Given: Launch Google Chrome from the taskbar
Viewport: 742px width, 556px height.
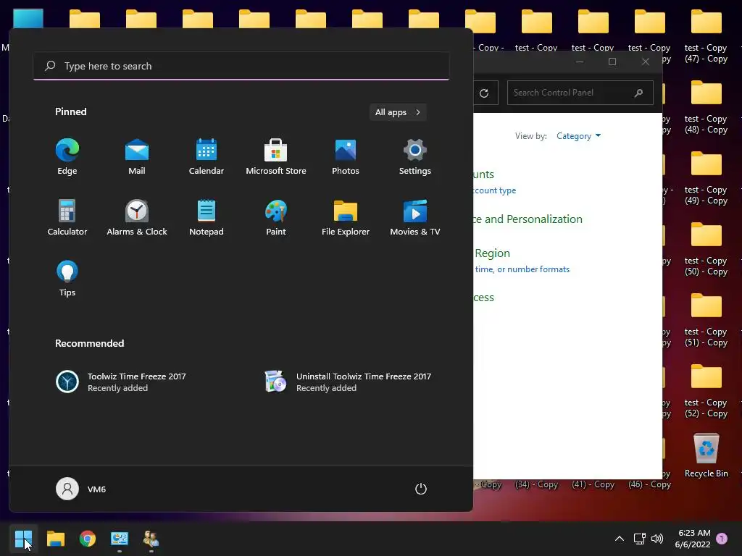Looking at the screenshot, I should point(88,539).
